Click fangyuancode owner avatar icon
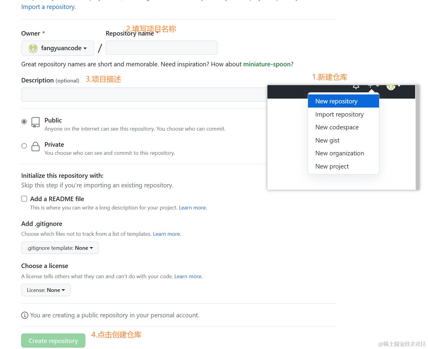428x349 pixels. (33, 48)
